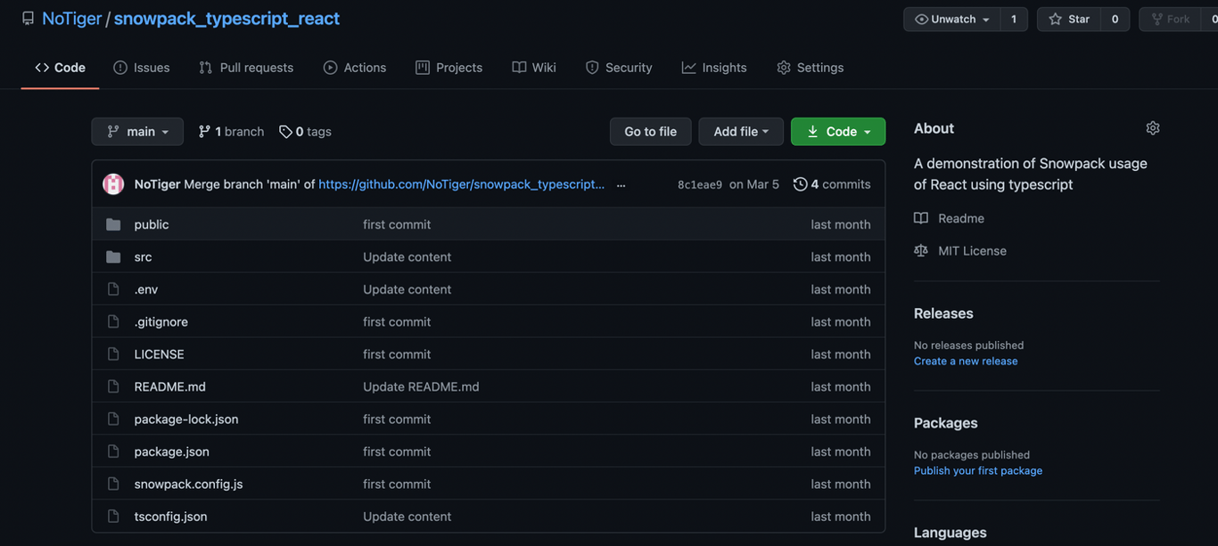
Task: Click the repository book icon beside NoTiger
Action: 28,19
